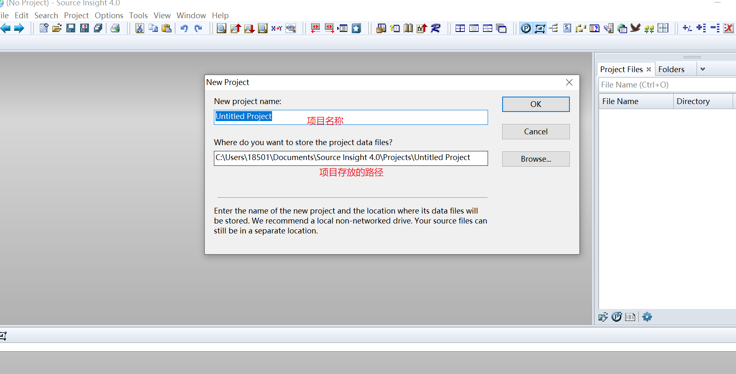Click the File Name search box
The image size is (736, 374).
667,85
